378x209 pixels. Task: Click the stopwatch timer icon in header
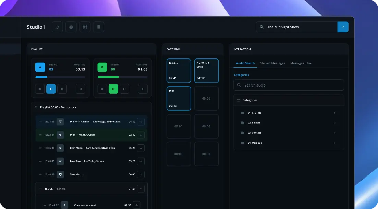coord(71,27)
